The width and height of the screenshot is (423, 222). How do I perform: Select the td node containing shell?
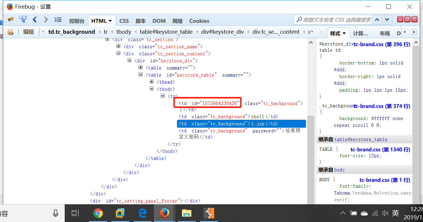tap(228, 116)
